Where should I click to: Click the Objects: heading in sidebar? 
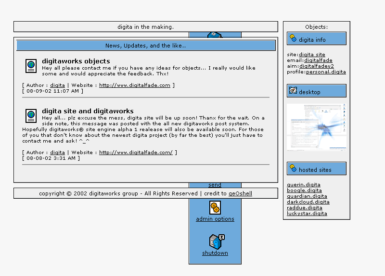pos(317,27)
